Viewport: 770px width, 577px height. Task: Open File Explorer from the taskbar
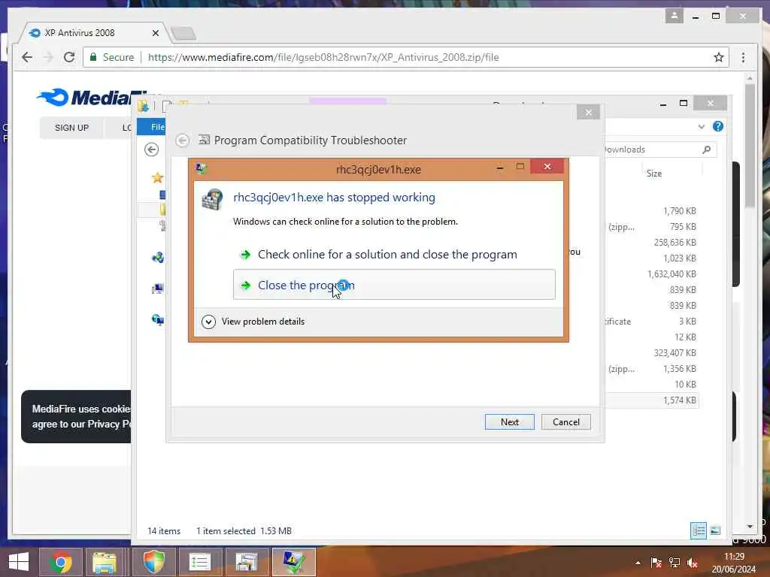coord(105,562)
